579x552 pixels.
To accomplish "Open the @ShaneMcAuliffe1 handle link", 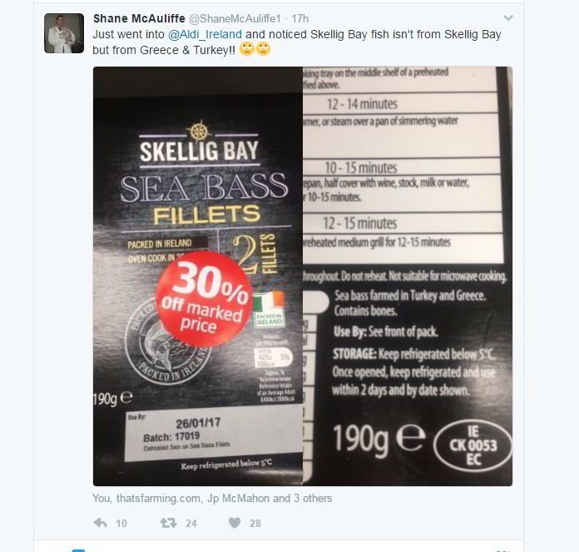I will tap(235, 18).
